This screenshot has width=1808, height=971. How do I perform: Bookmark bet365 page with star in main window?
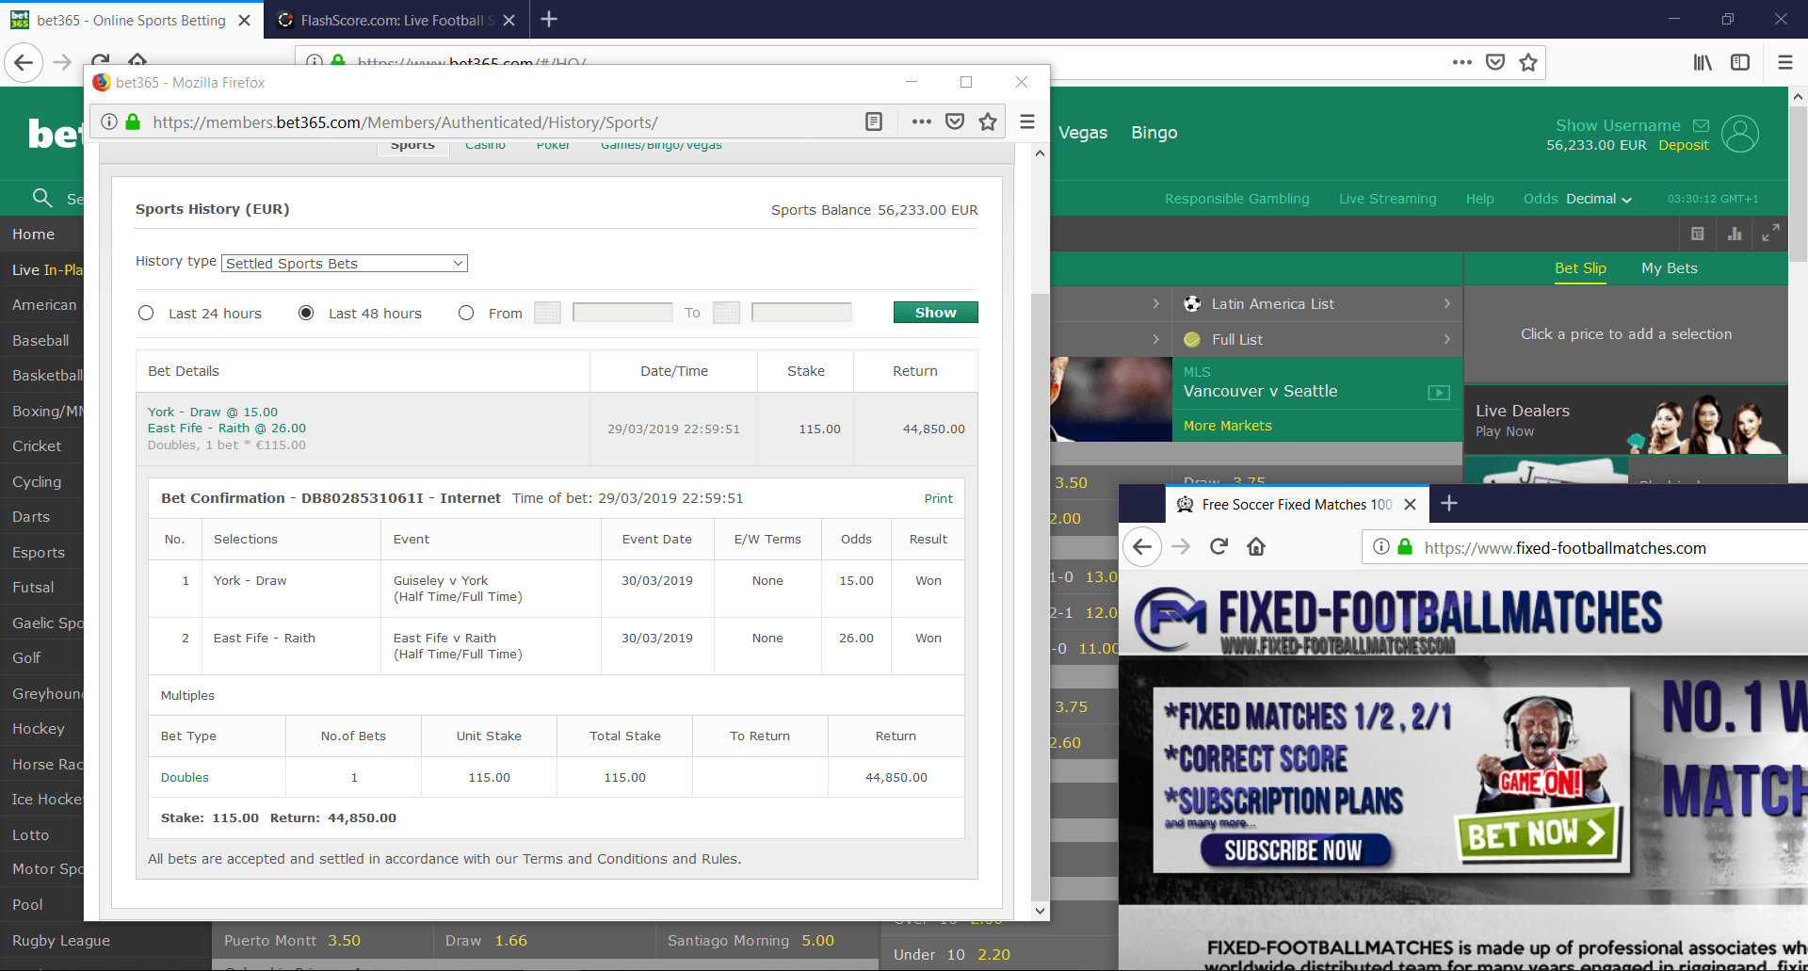click(1528, 62)
